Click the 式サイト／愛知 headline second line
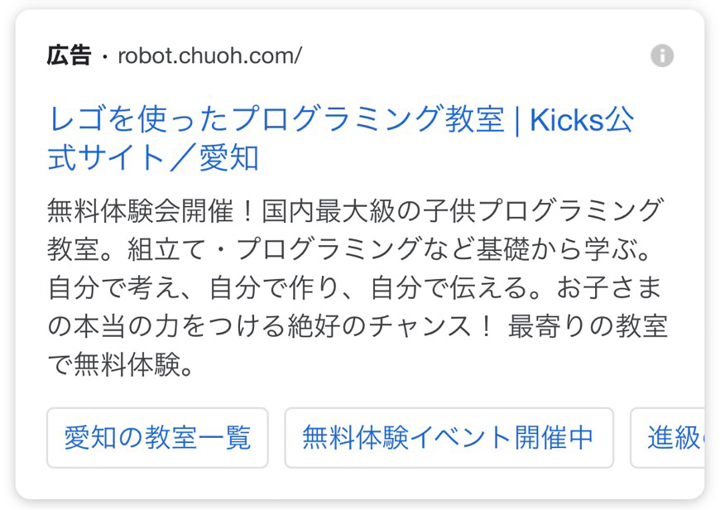 pos(153,157)
